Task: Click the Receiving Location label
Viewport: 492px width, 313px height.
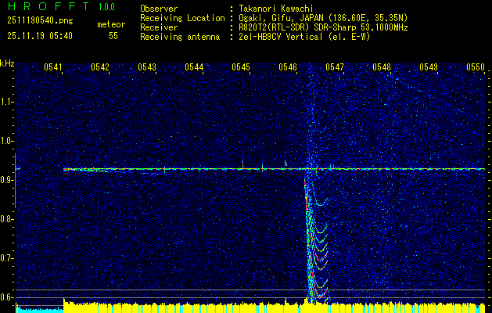Action: click(182, 18)
